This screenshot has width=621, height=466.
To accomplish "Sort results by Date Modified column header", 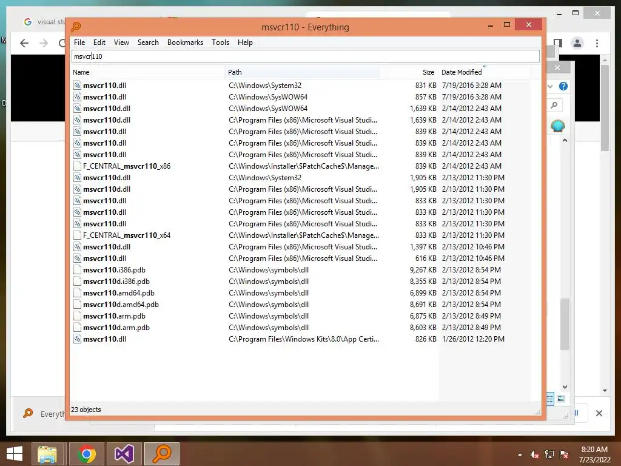I will 484,72.
